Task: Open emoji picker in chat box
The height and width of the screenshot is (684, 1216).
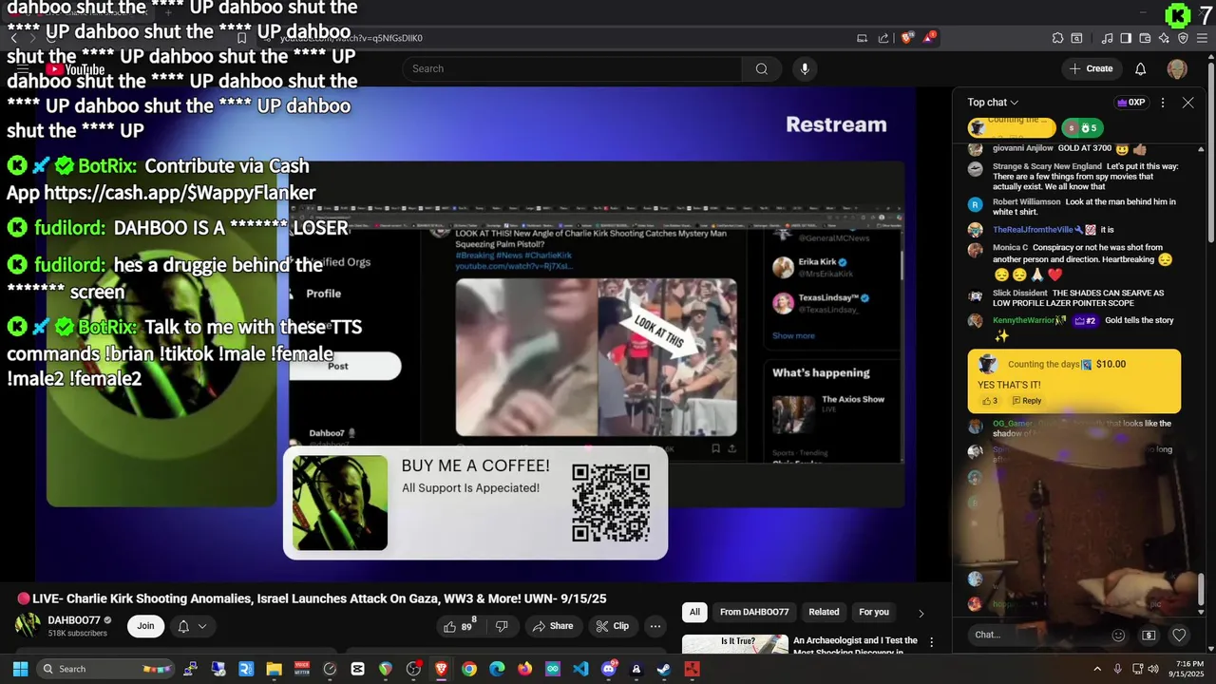Action: (x=1118, y=635)
